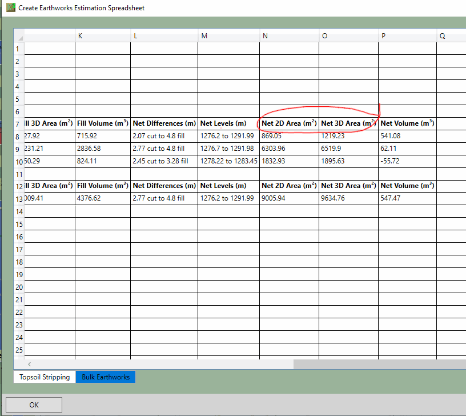
Task: Click 'Fill Volume (m³)' header in row 12
Action: (103, 186)
